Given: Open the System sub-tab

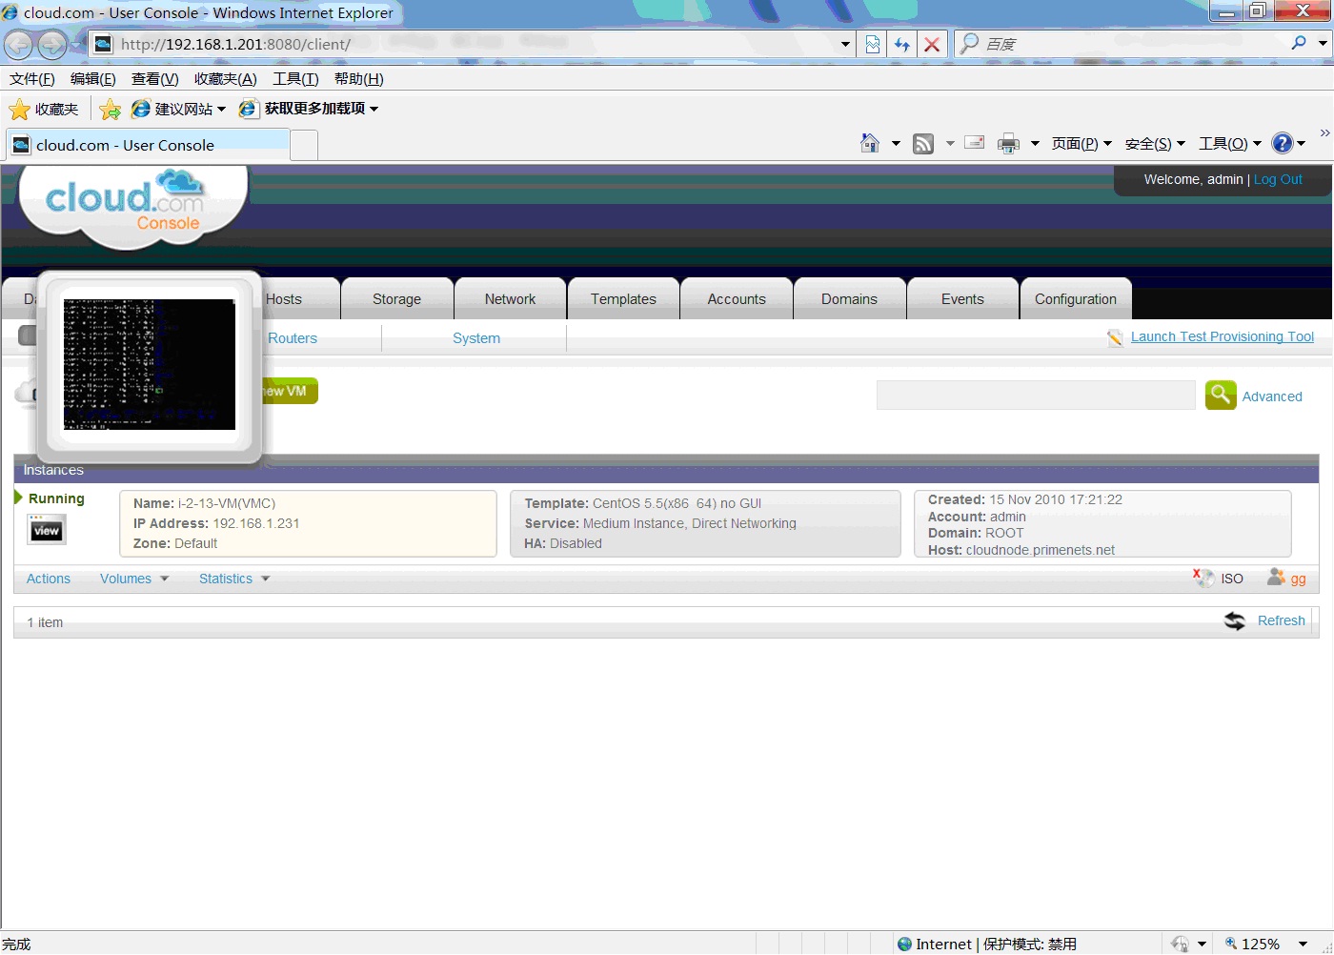Looking at the screenshot, I should 476,338.
